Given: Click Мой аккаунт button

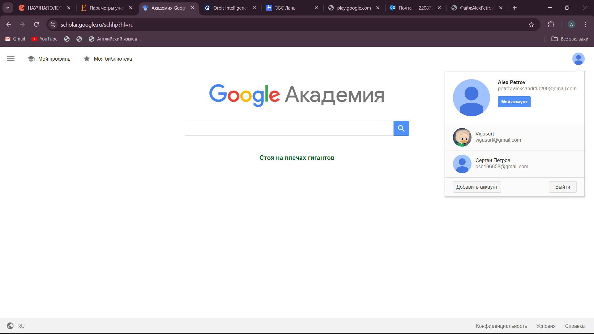Looking at the screenshot, I should pos(514,102).
